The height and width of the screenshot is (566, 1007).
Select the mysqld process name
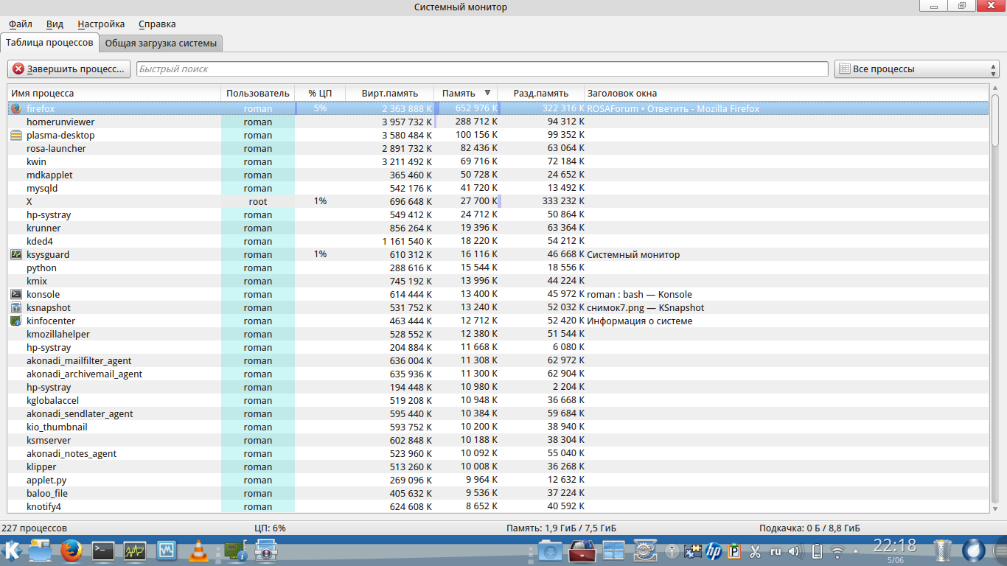[42, 188]
